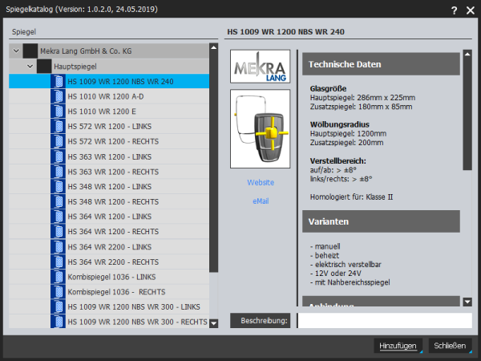Screen dimensions: 481x361
Task: Click the icon of HS 572 WR 1200 - RECHTS
Action: pyautogui.click(x=58, y=141)
